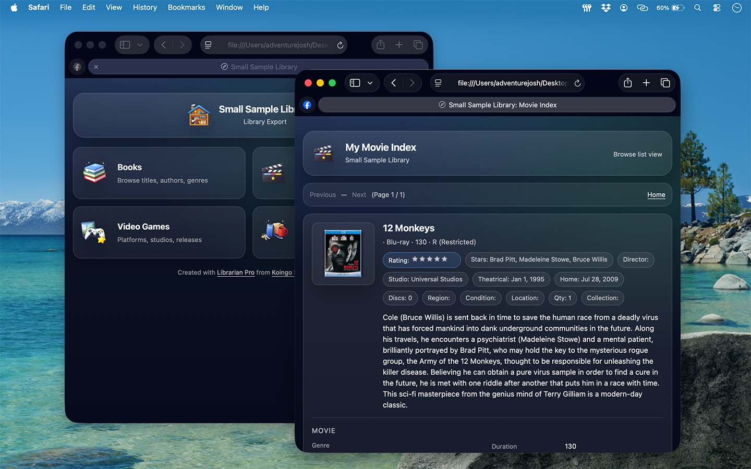The width and height of the screenshot is (751, 469).
Task: Reload the Movie Index page
Action: (577, 83)
